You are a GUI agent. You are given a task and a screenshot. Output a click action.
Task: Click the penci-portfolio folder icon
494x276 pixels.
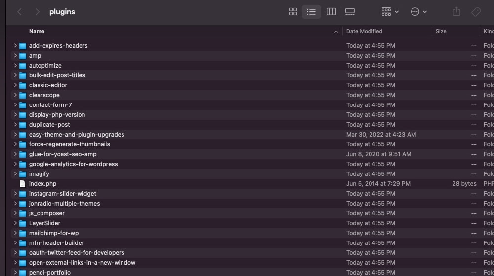point(23,273)
